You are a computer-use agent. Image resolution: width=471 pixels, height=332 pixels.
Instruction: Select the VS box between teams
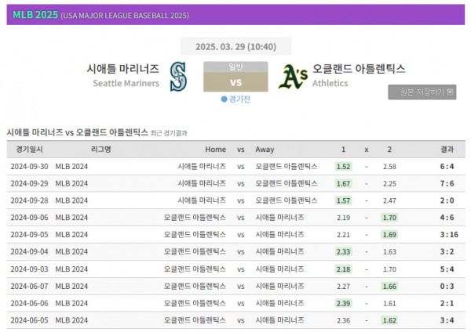point(235,82)
